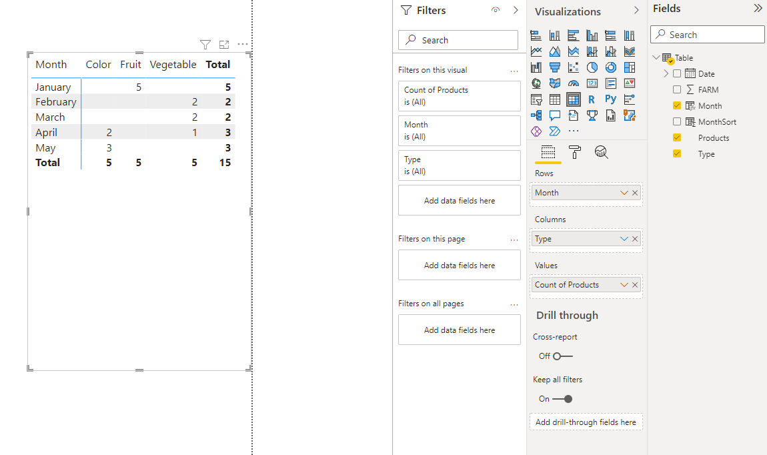Select the Matrix visual icon
Screen dimensions: 767x455
tap(574, 100)
